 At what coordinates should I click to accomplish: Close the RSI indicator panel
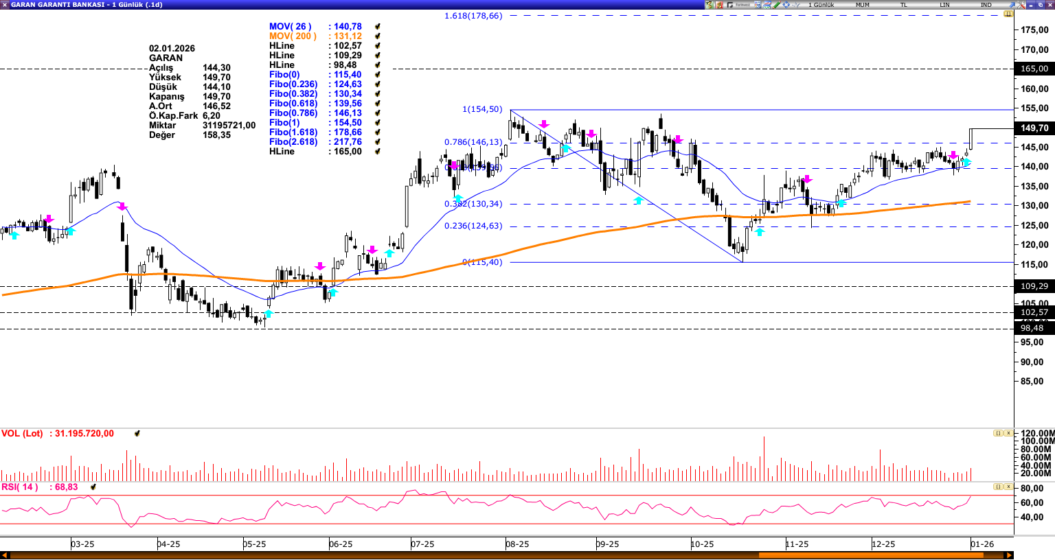(x=1008, y=487)
